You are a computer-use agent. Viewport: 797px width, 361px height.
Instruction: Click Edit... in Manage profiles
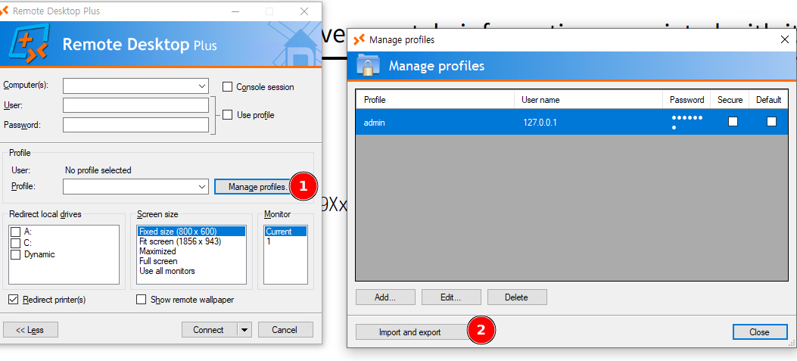click(x=451, y=297)
